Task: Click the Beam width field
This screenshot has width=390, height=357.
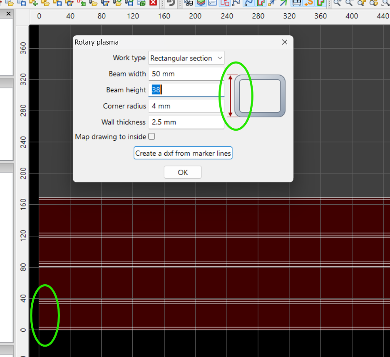Action: tap(186, 74)
